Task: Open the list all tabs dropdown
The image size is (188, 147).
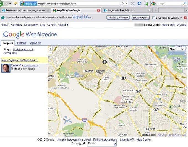Action: pyautogui.click(x=186, y=11)
